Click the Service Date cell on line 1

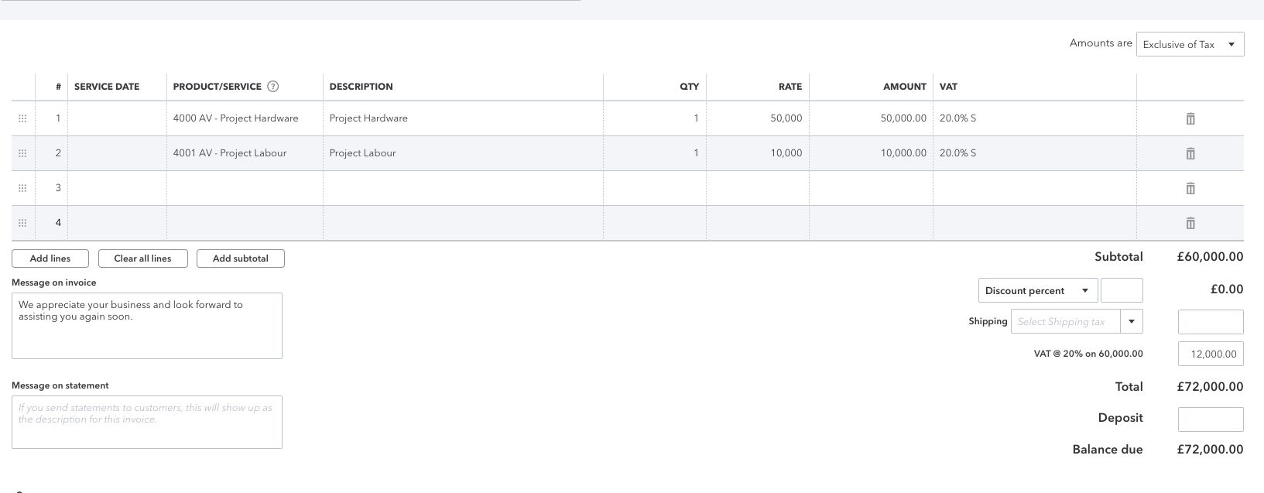click(116, 118)
